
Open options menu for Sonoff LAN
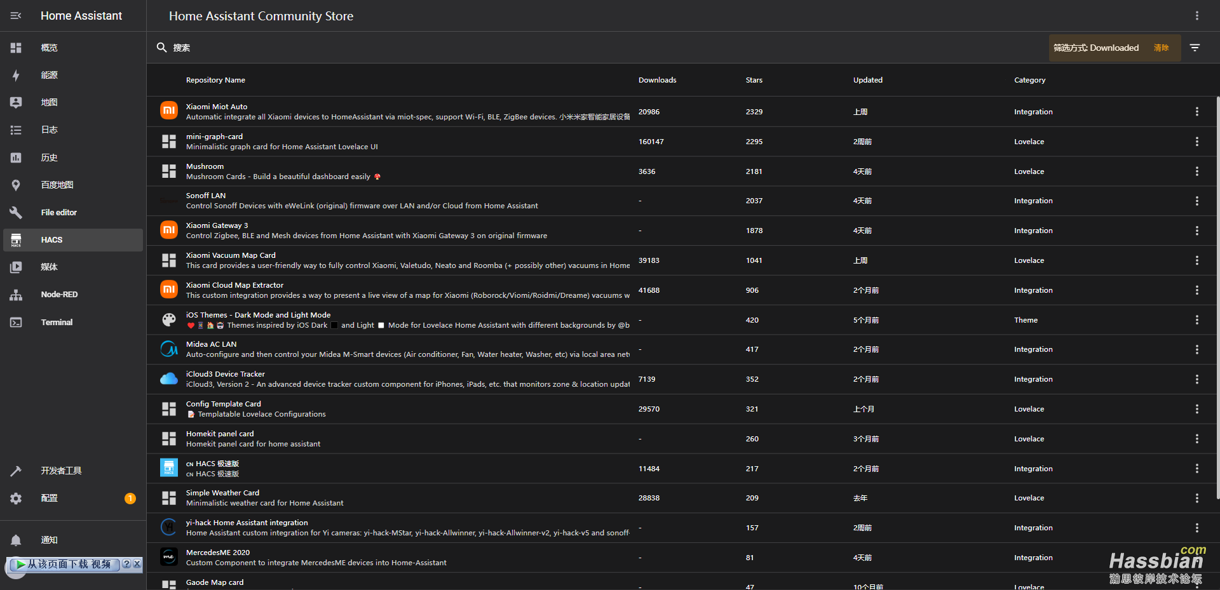(1196, 201)
